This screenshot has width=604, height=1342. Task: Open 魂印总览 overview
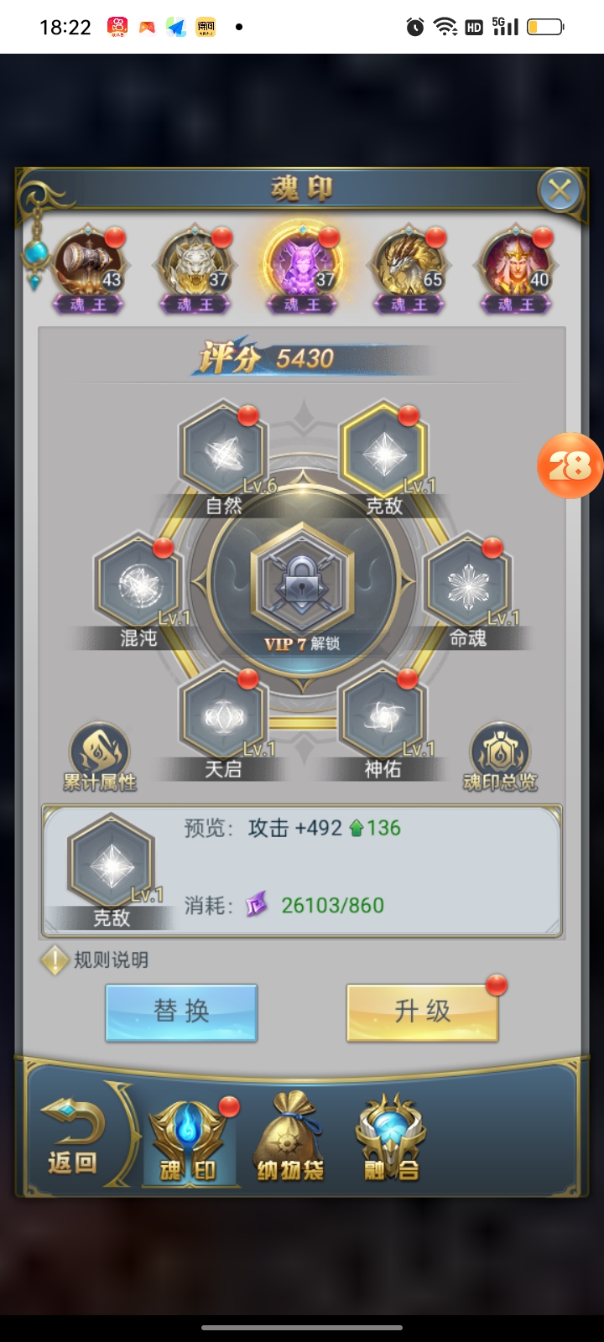pos(500,757)
